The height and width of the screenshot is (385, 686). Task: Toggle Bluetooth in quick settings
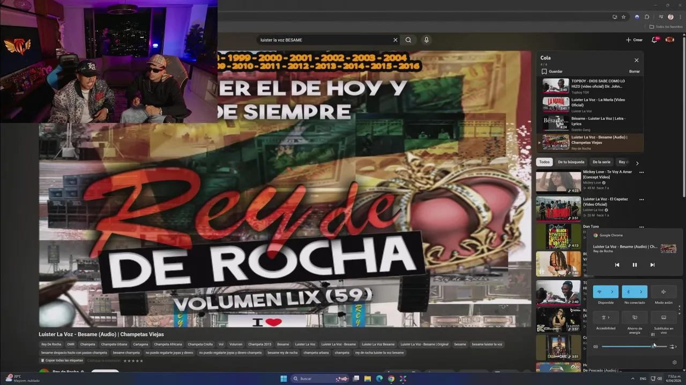[x=628, y=292]
